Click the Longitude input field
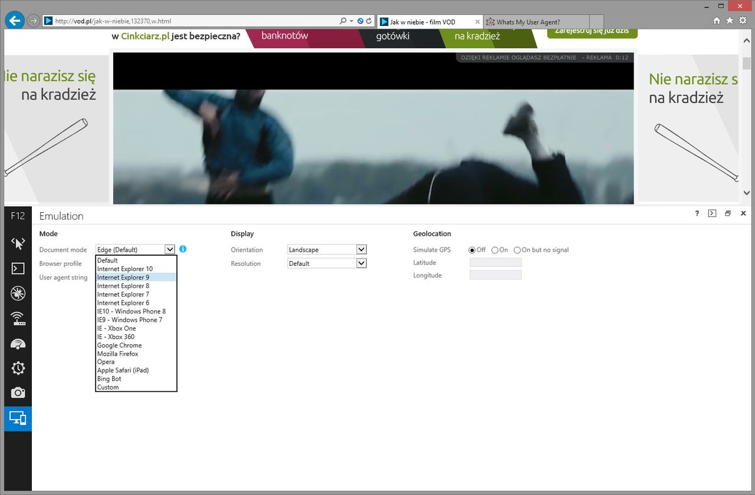This screenshot has width=755, height=495. [x=495, y=275]
